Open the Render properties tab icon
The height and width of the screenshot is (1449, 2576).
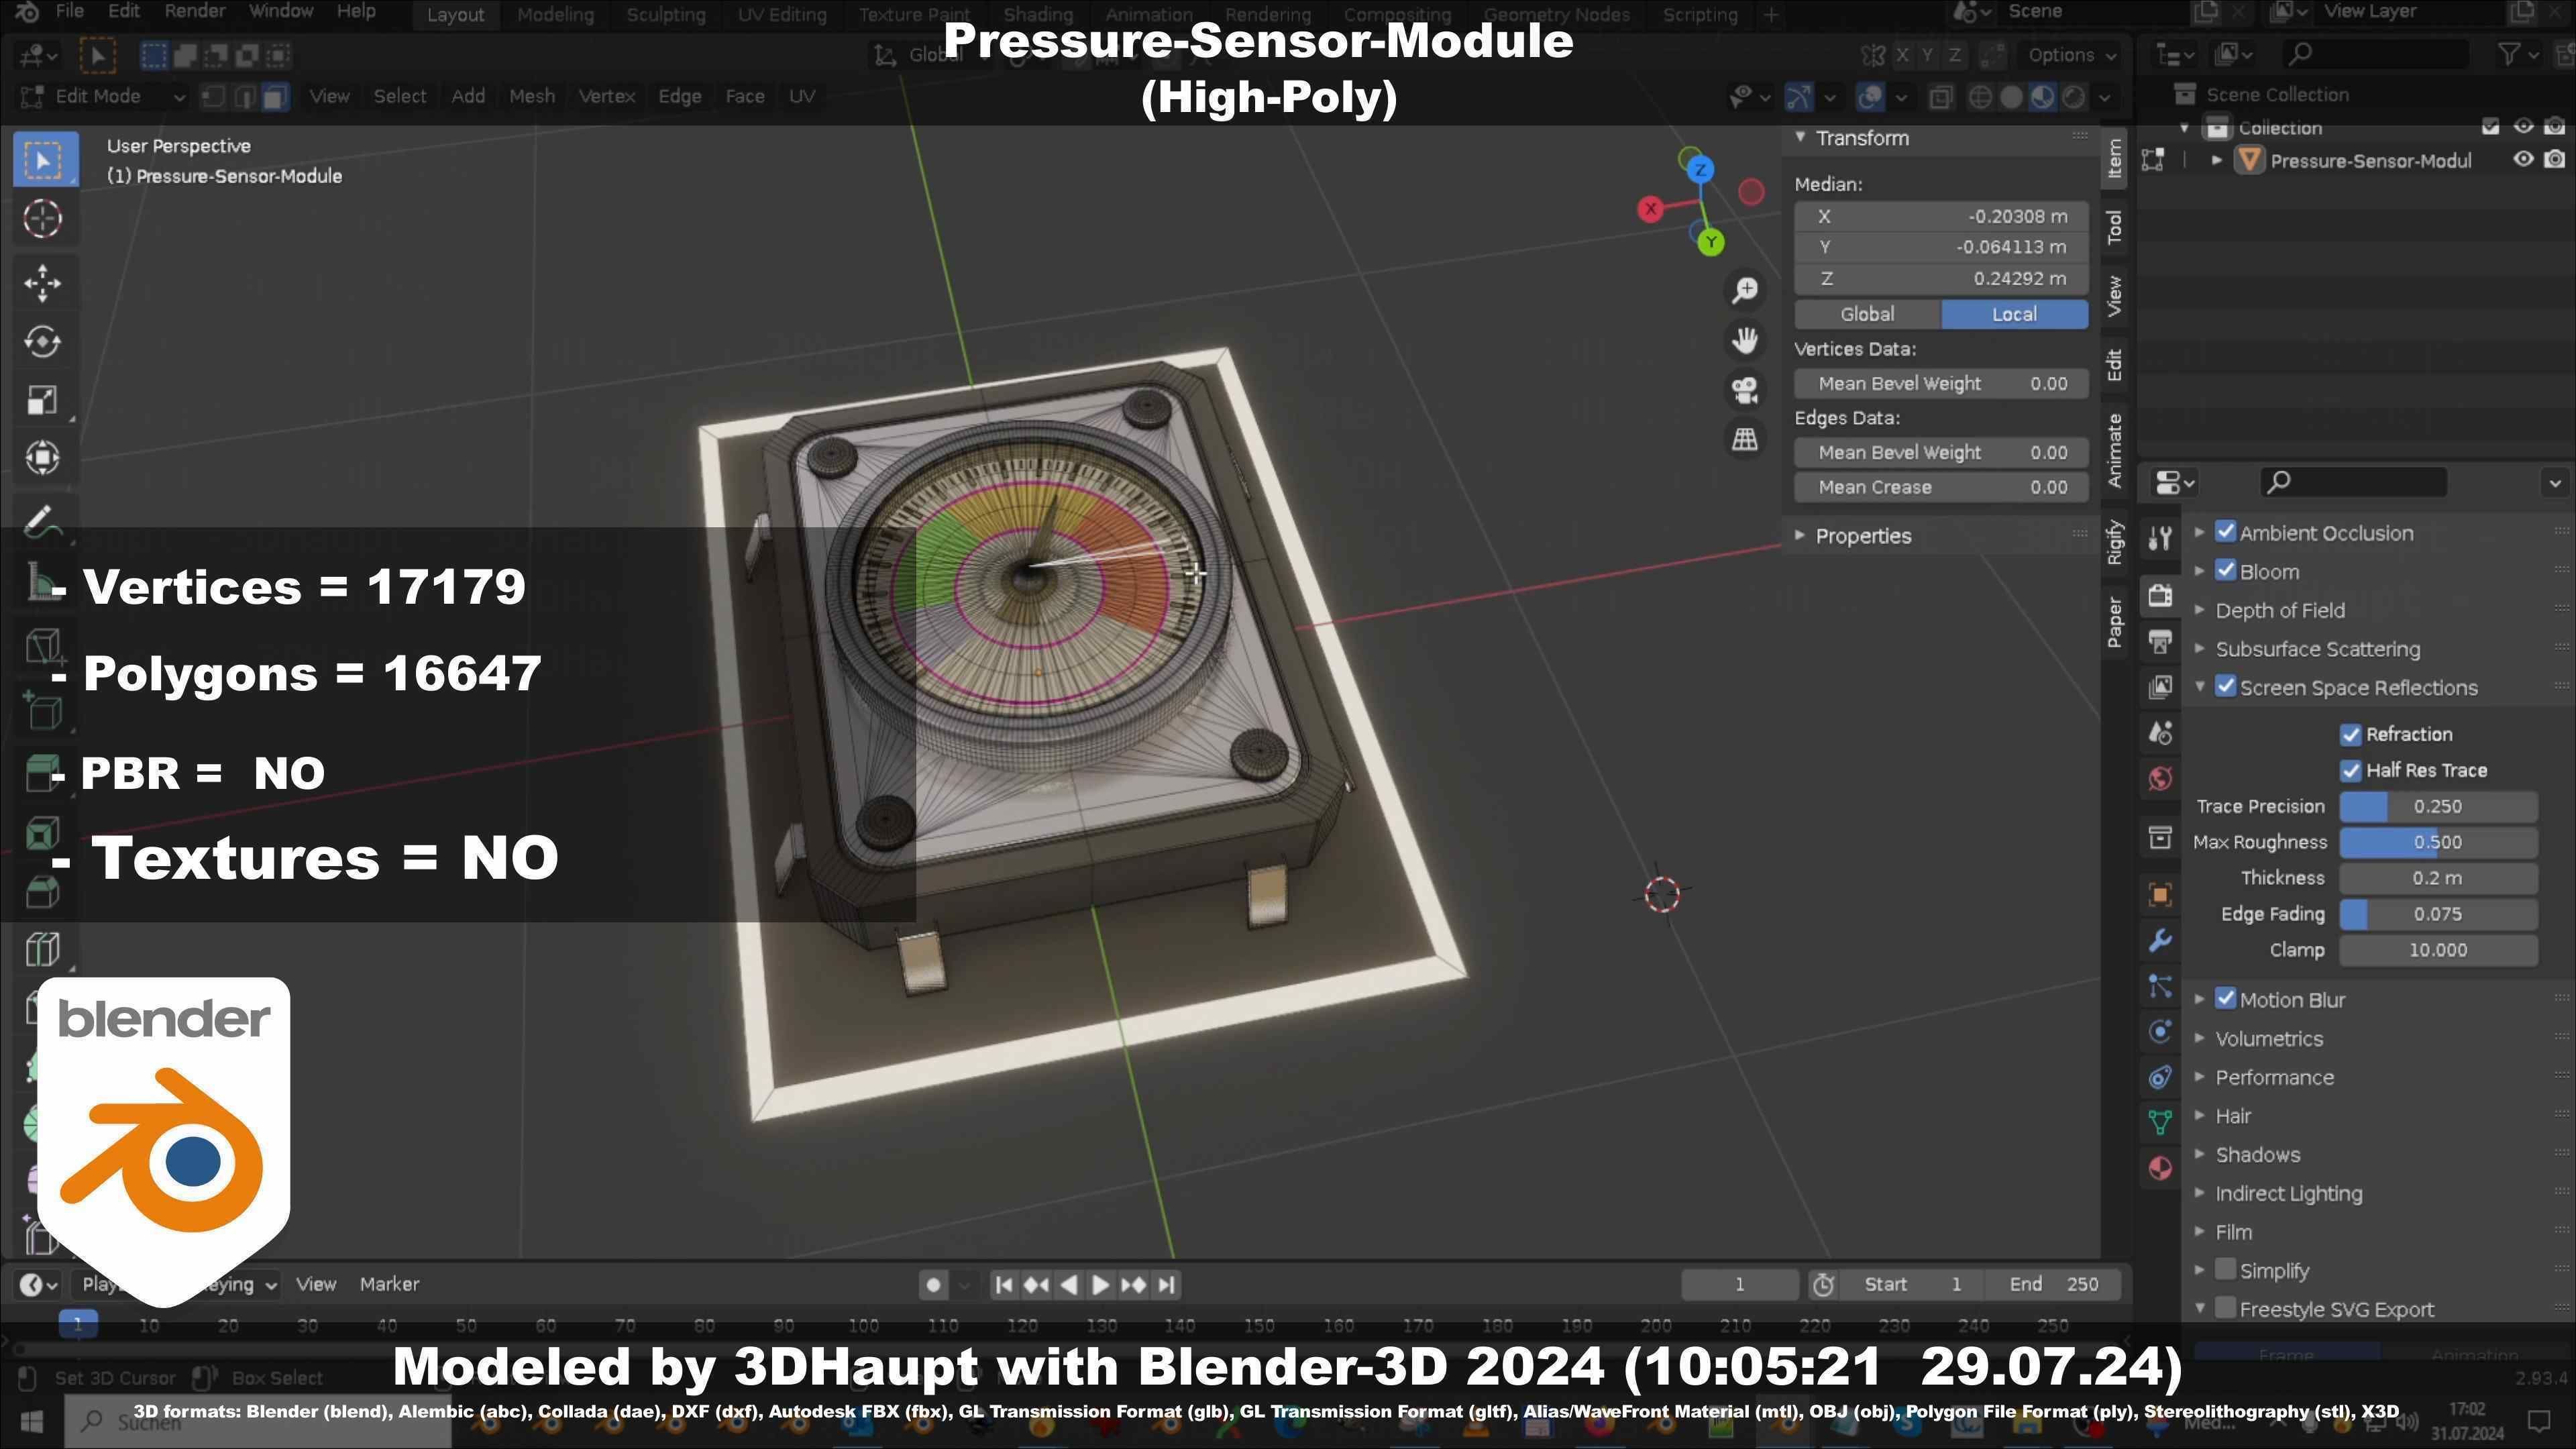pos(2160,596)
